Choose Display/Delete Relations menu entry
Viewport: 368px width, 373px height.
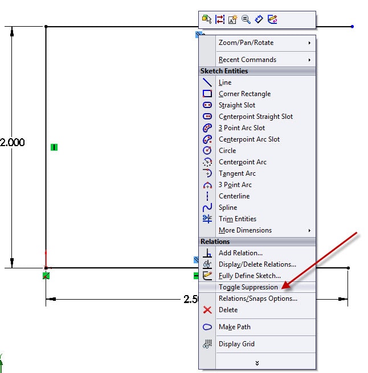click(x=257, y=264)
